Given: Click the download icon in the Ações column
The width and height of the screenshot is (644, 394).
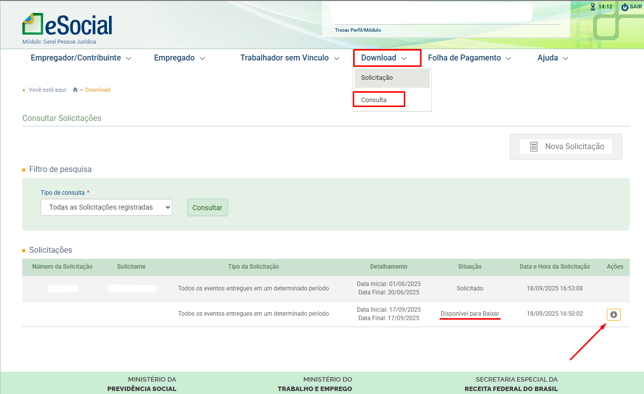Looking at the screenshot, I should pos(613,315).
